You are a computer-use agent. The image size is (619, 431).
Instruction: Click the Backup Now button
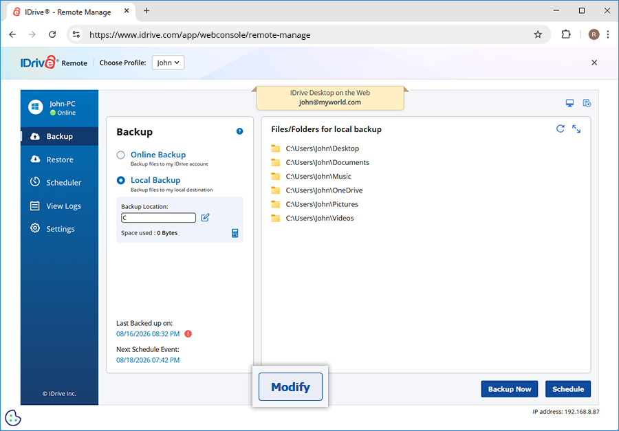click(509, 389)
